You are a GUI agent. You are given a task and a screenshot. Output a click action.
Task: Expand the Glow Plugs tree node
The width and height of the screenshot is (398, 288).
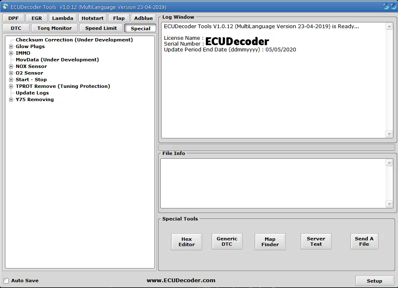[11, 46]
